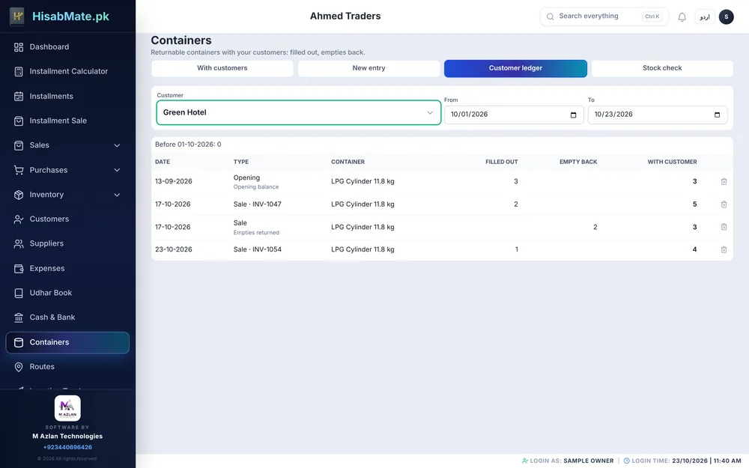Switch language to Urdu

705,16
